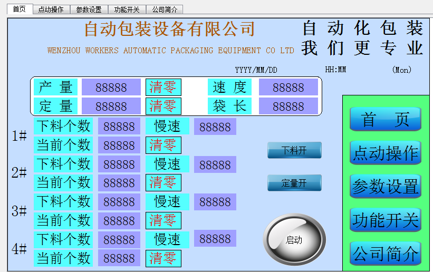Click the 点动操作 blue side button

[385, 153]
